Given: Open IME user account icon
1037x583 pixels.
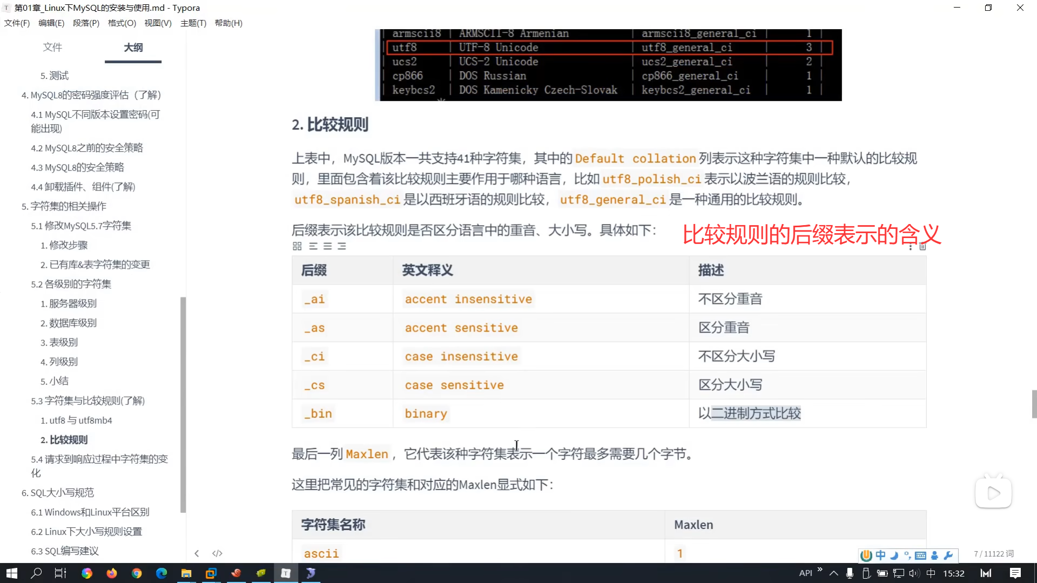Looking at the screenshot, I should 934,555.
